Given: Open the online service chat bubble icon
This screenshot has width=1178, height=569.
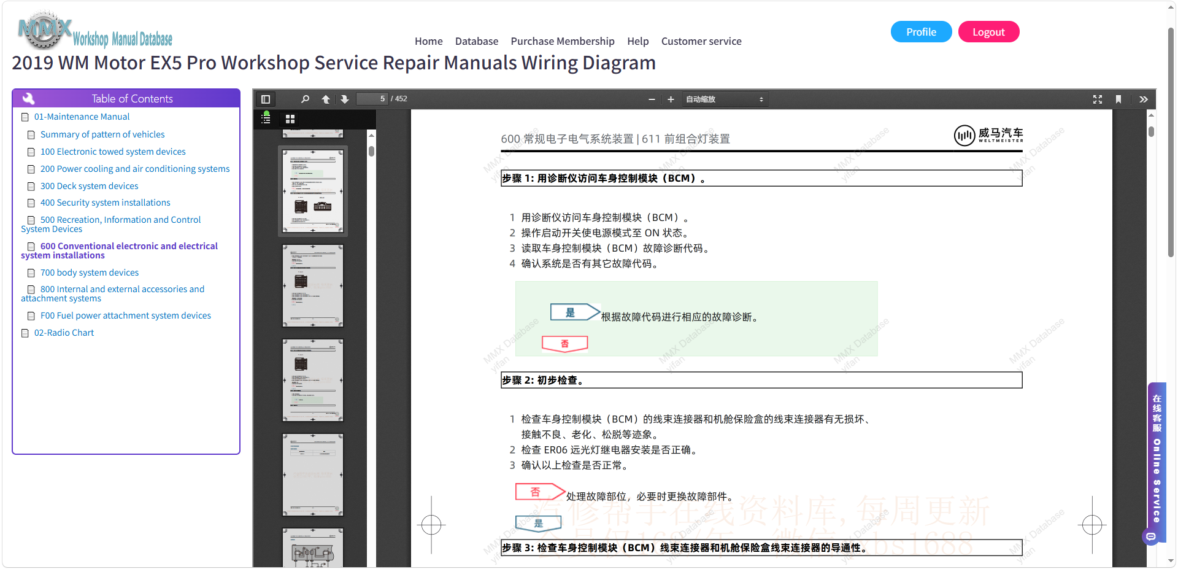Looking at the screenshot, I should click(x=1151, y=536).
